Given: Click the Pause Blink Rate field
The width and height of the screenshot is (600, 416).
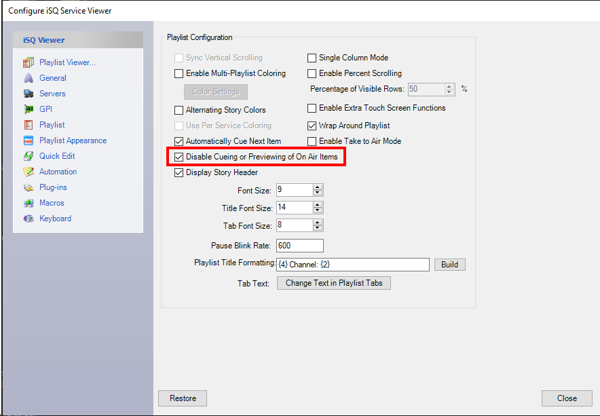Looking at the screenshot, I should [299, 246].
